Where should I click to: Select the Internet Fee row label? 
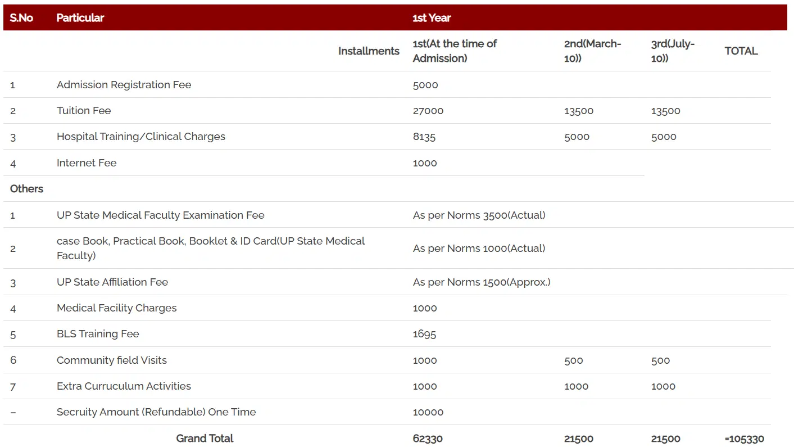pyautogui.click(x=87, y=163)
